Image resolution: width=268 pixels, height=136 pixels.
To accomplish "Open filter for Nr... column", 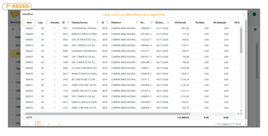I will coord(152,23).
